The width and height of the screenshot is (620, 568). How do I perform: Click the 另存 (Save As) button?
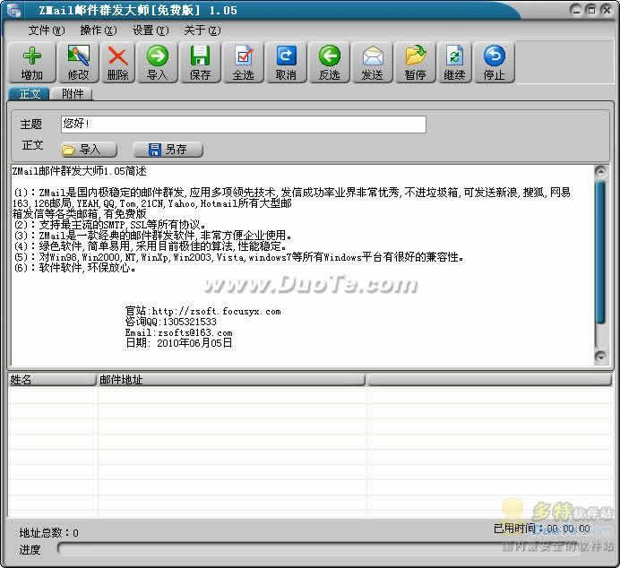click(168, 150)
